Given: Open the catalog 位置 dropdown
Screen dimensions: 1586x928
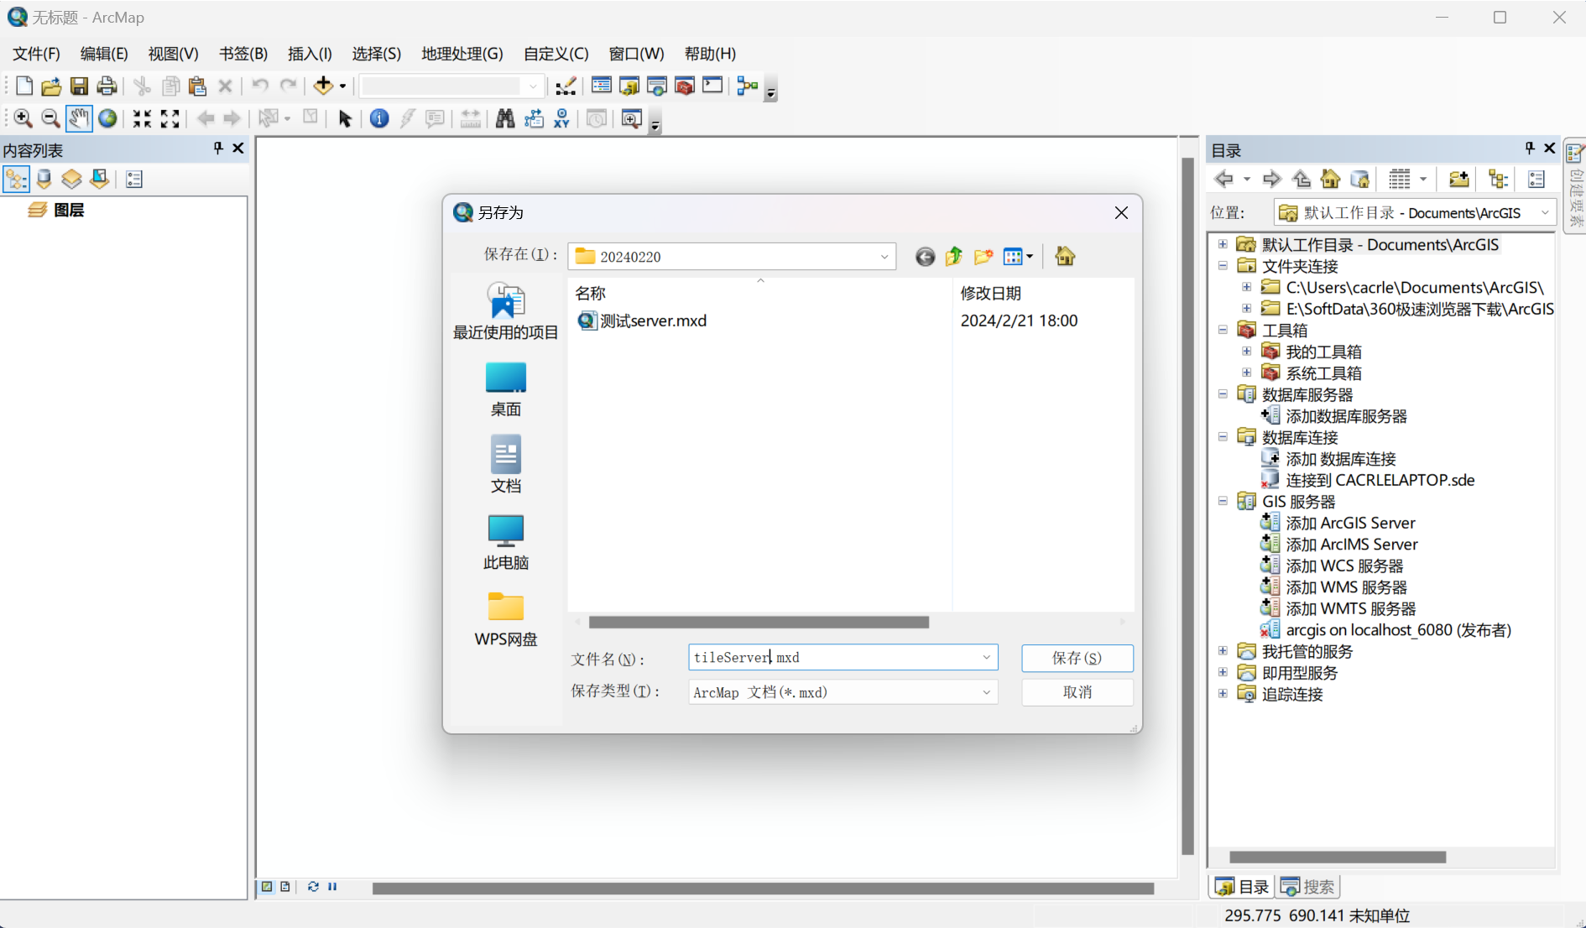Looking at the screenshot, I should tap(1545, 213).
